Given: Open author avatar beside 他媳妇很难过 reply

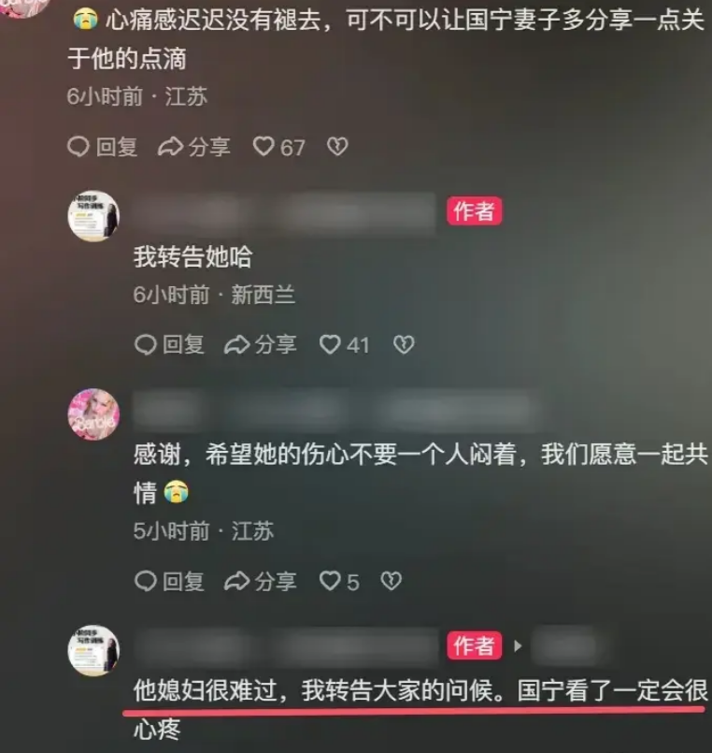Looking at the screenshot, I should 93,651.
